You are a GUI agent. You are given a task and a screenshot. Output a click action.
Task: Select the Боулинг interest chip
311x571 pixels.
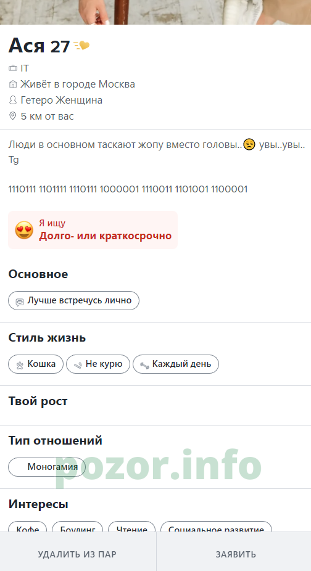pos(78,527)
